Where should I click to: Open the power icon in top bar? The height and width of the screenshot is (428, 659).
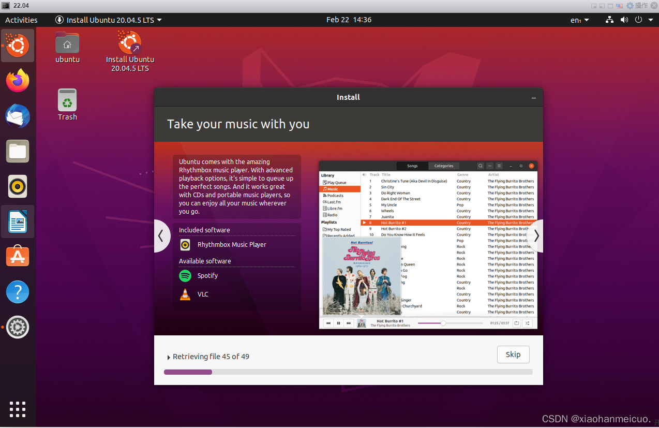[638, 20]
